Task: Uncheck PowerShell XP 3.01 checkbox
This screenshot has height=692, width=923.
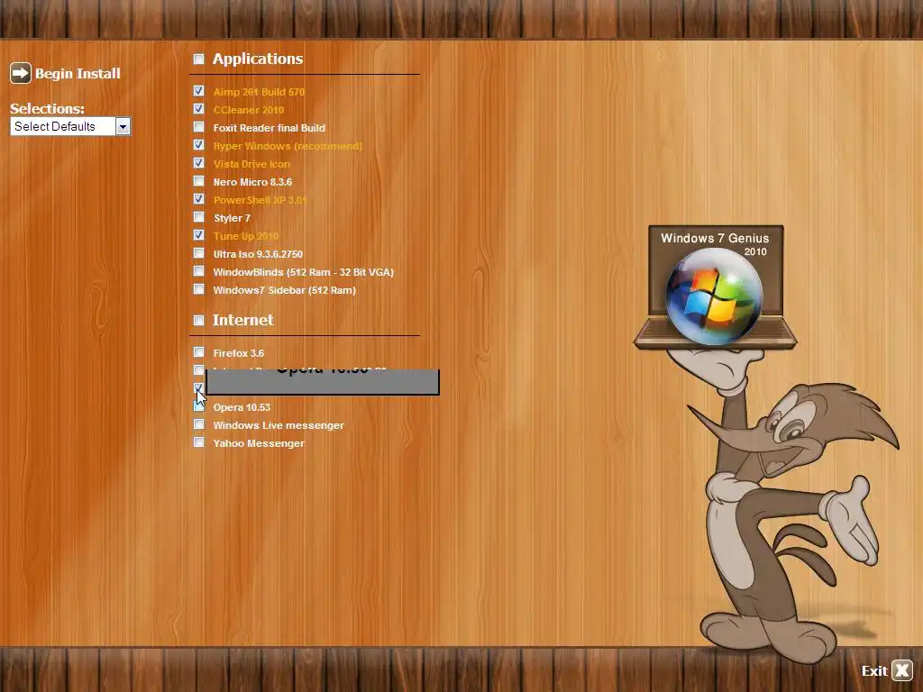Action: point(199,199)
